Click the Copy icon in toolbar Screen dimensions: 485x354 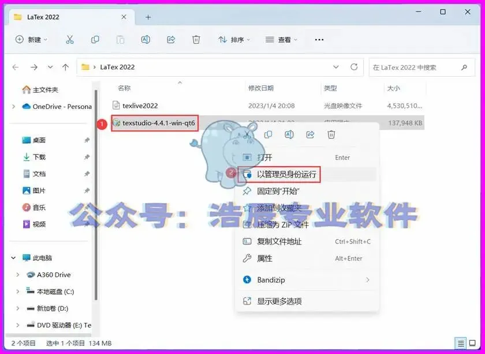point(95,40)
